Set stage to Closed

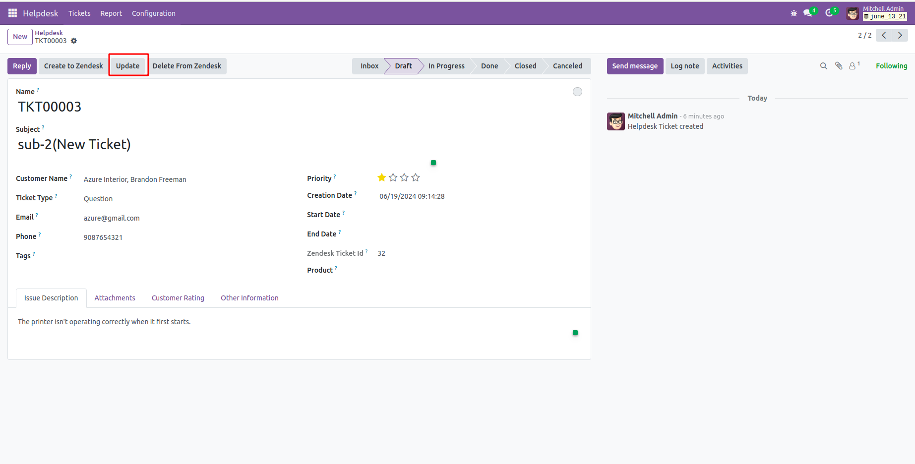pyautogui.click(x=525, y=66)
